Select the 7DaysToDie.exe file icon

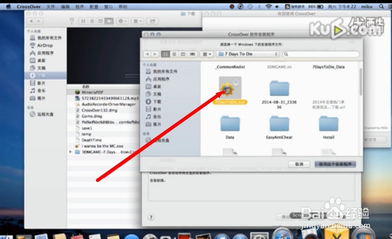(230, 88)
